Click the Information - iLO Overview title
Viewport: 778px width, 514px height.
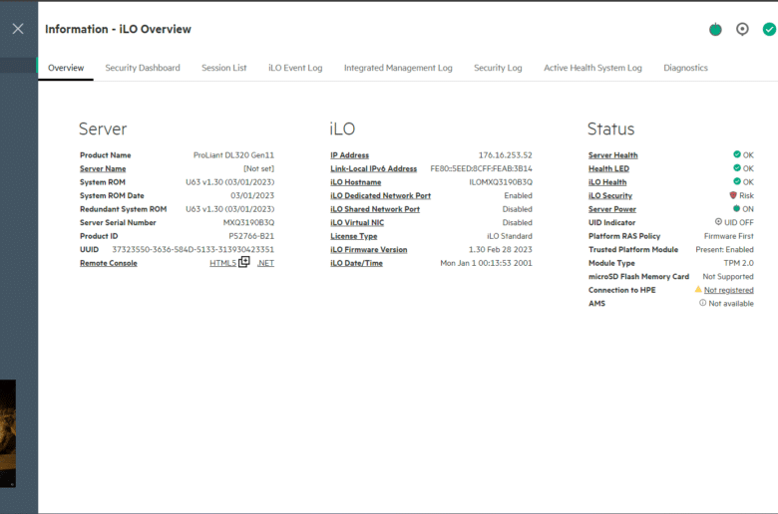click(x=118, y=29)
